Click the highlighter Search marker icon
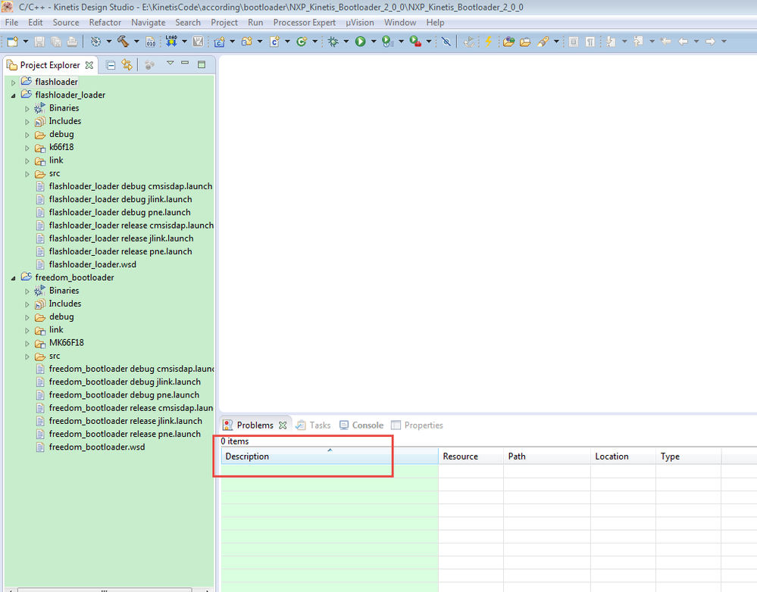The height and width of the screenshot is (592, 757). pos(543,42)
